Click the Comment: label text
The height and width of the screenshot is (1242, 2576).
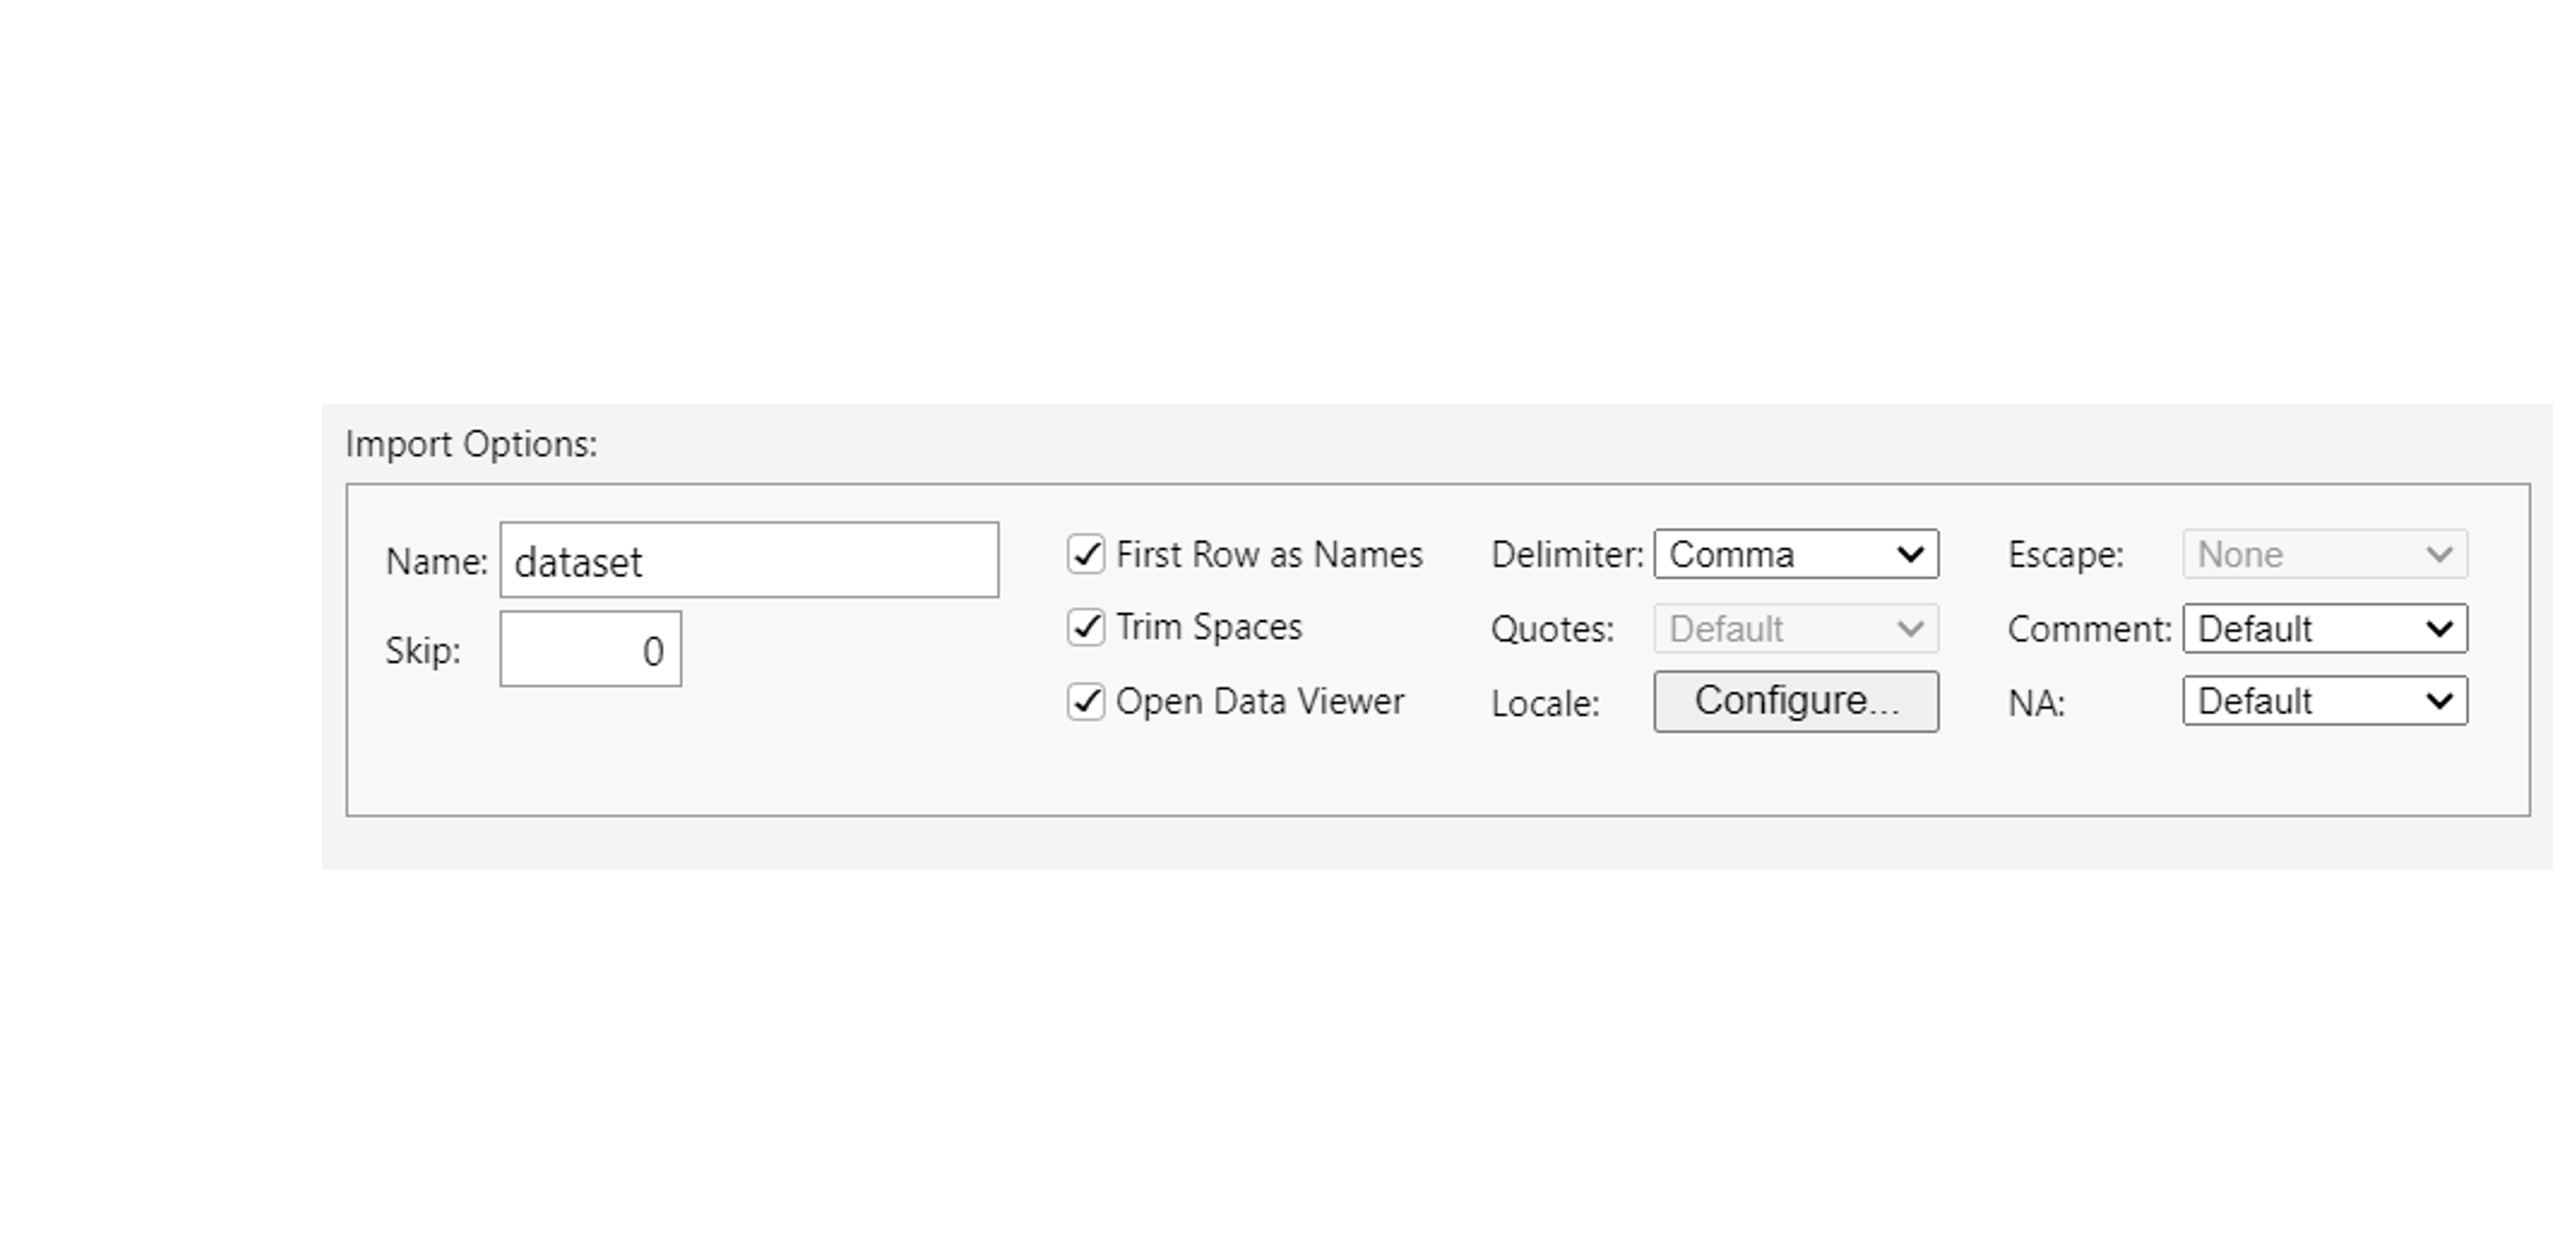point(2089,630)
